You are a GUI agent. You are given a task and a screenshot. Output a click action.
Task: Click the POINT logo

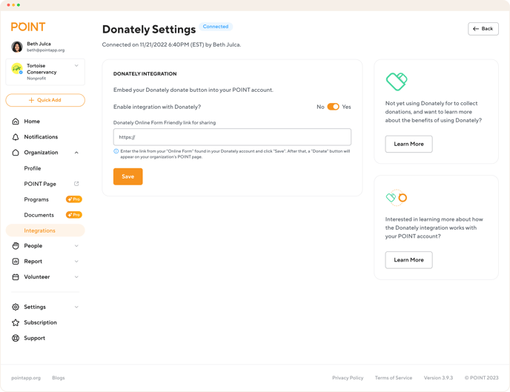[28, 27]
